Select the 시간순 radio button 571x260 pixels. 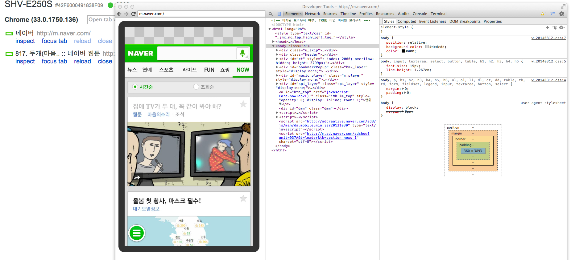(135, 87)
